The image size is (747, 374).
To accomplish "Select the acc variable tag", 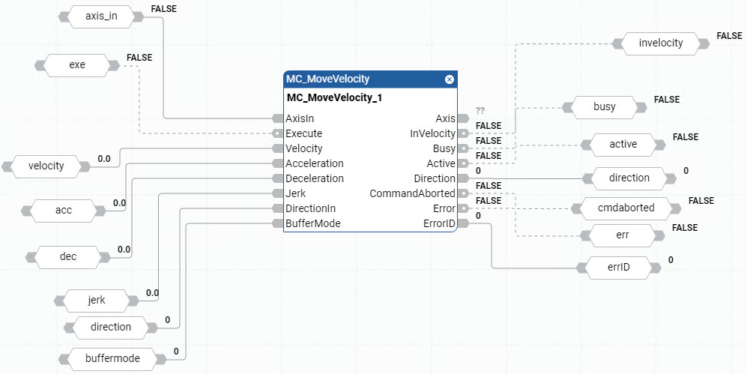I will point(64,211).
